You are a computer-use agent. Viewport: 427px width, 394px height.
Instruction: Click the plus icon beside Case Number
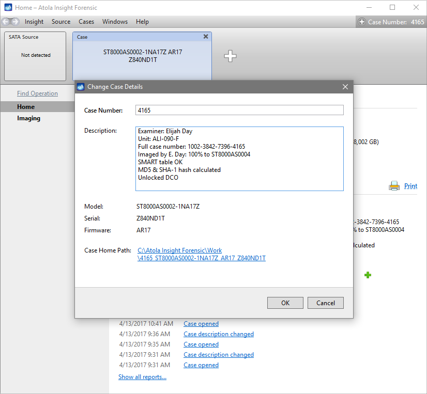362,22
